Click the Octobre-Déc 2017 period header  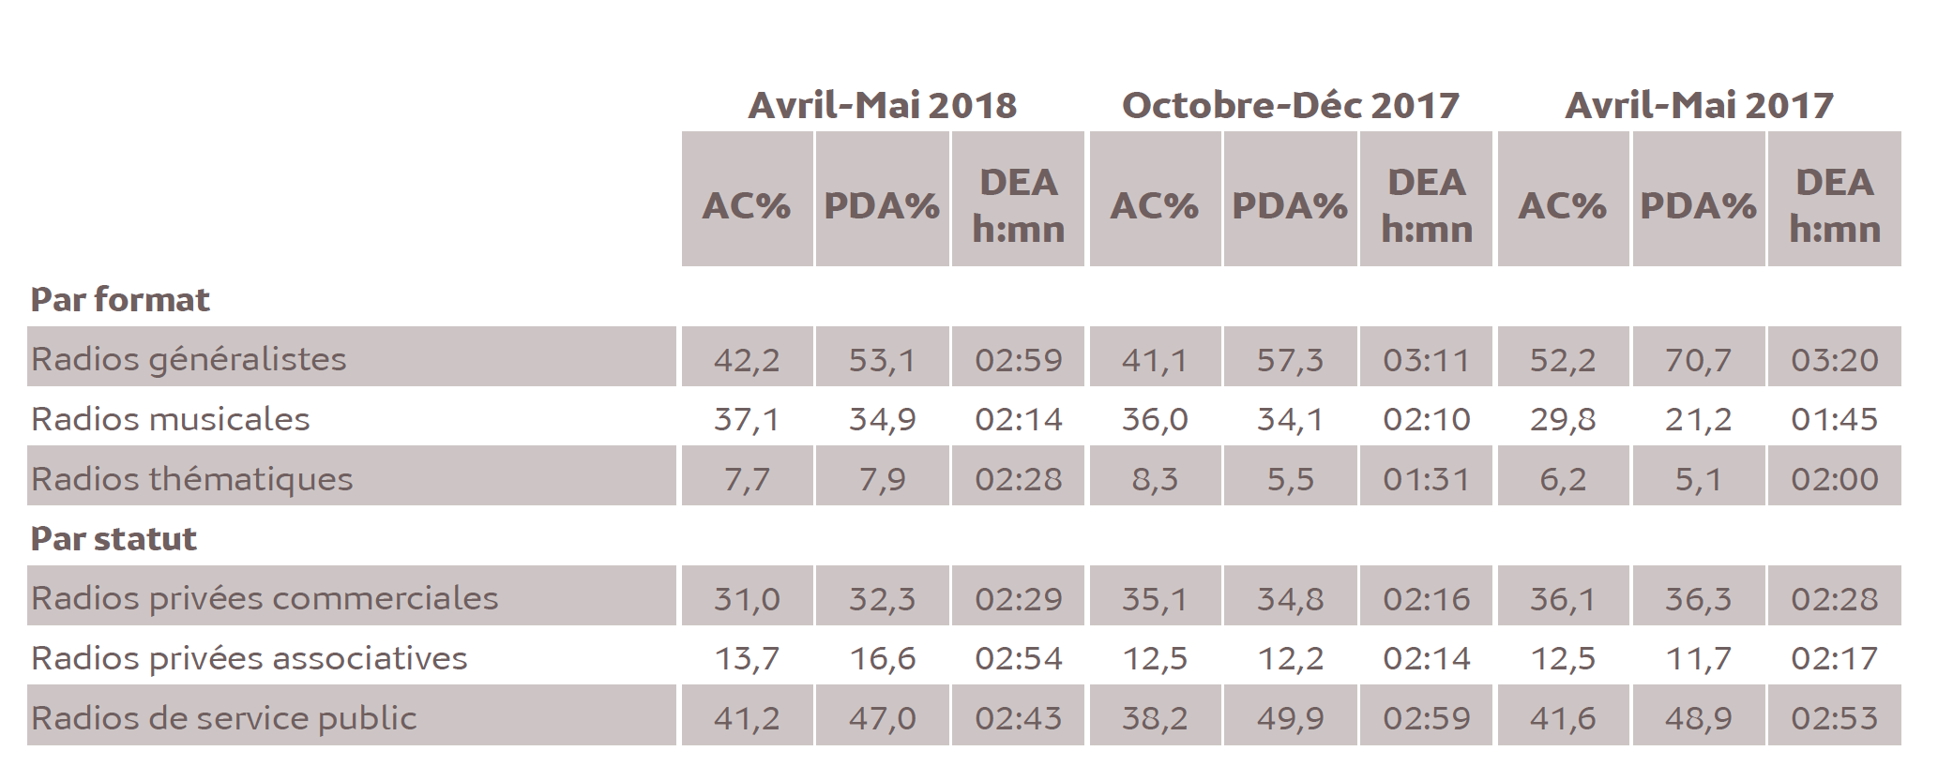click(x=1290, y=105)
